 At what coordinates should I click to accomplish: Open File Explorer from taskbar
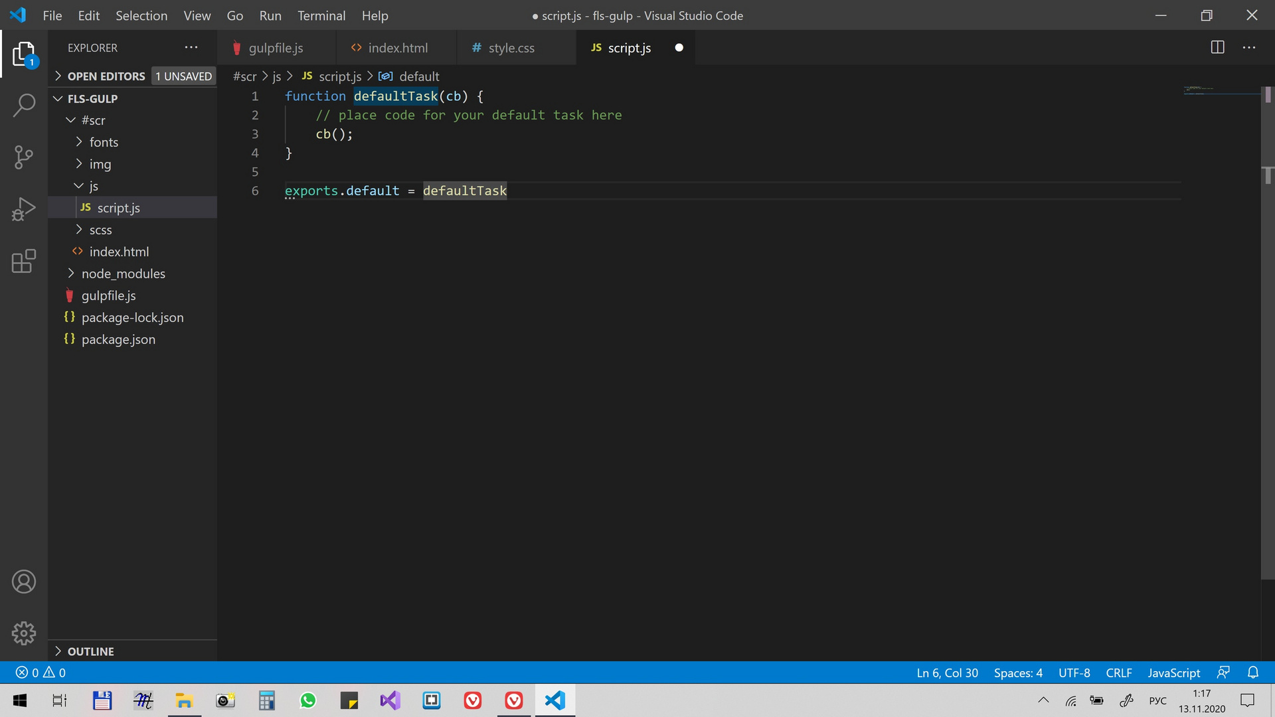(x=184, y=700)
